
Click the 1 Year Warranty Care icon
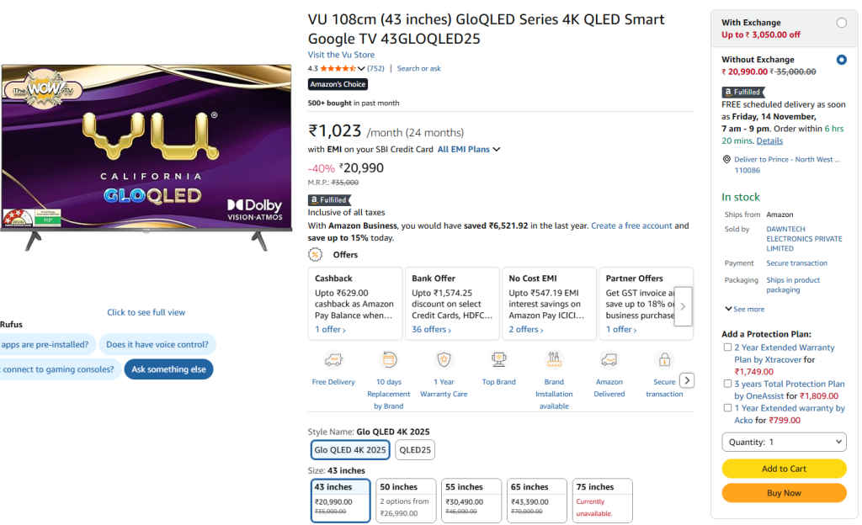click(444, 358)
